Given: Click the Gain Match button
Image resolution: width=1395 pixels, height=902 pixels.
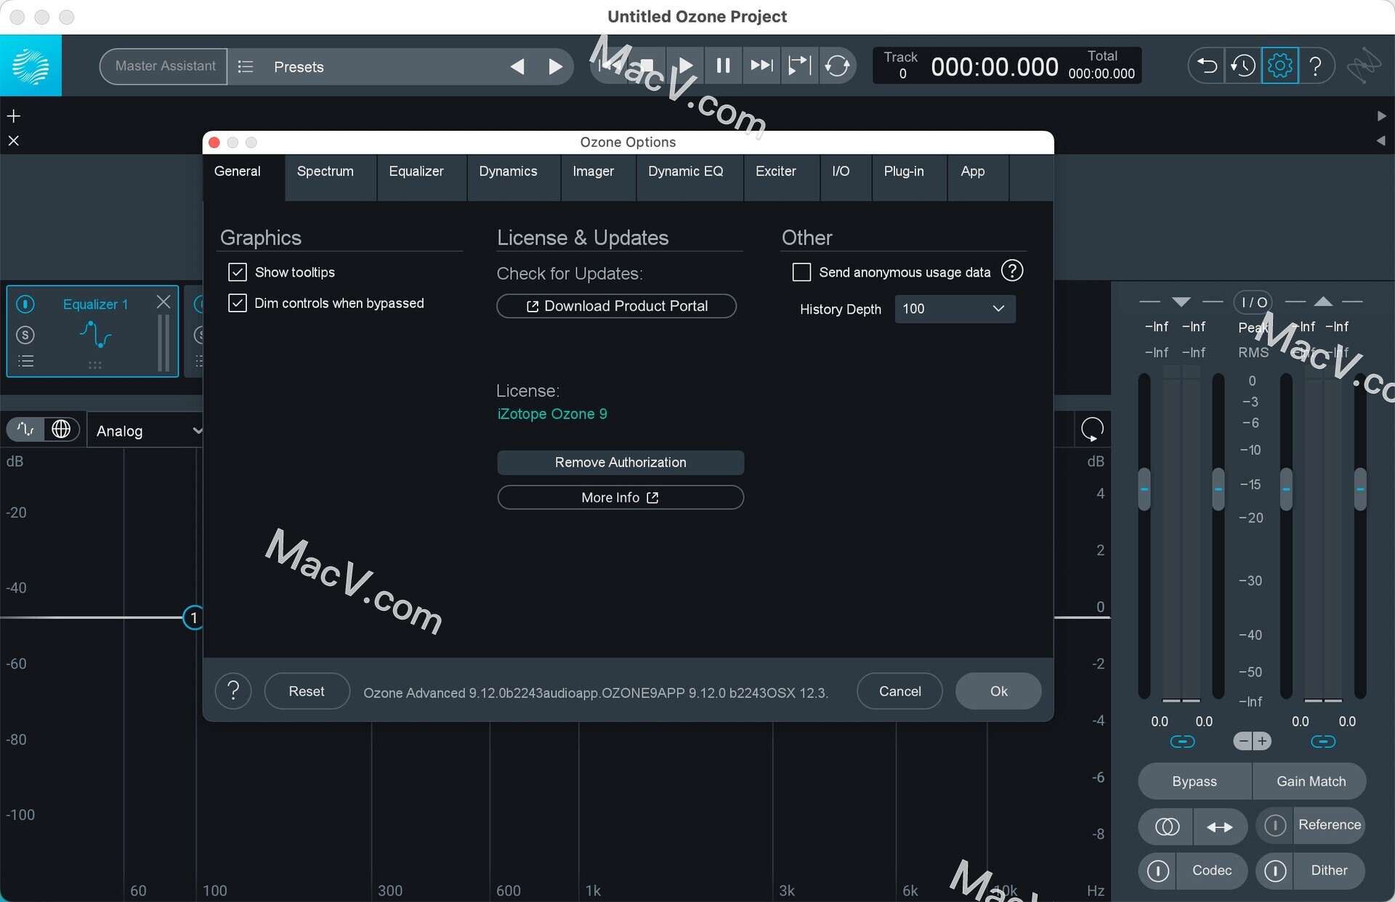Looking at the screenshot, I should 1310,781.
